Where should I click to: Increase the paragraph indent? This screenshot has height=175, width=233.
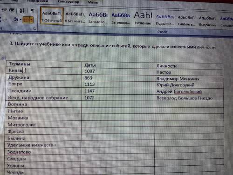point(12,10)
